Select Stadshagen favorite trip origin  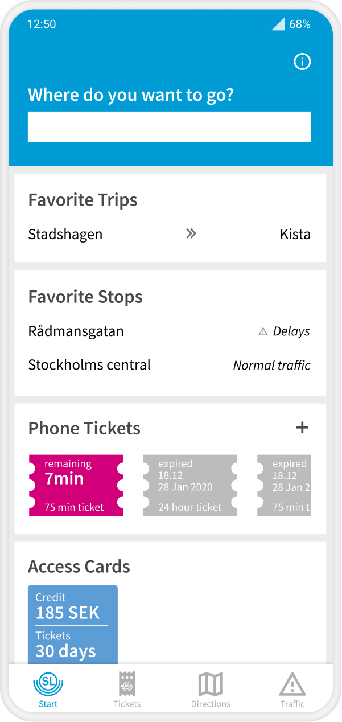65,234
